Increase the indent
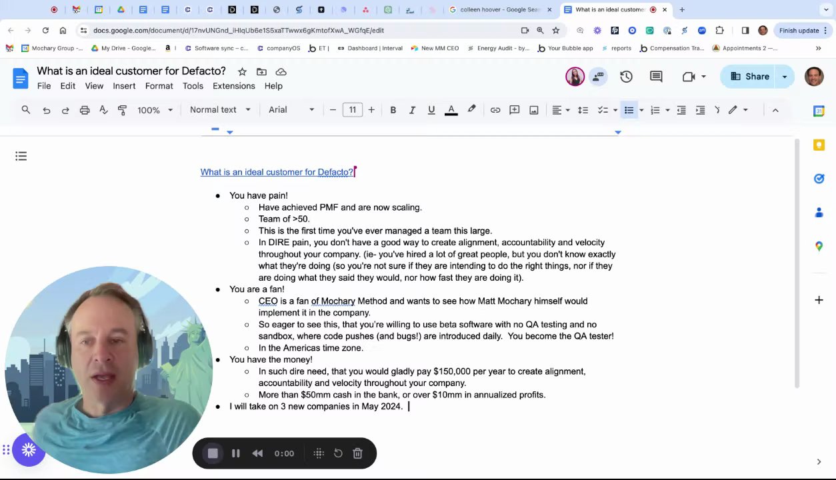The image size is (836, 480). (701, 110)
